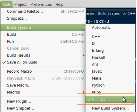Select New Snippet... entry

[43, 108]
